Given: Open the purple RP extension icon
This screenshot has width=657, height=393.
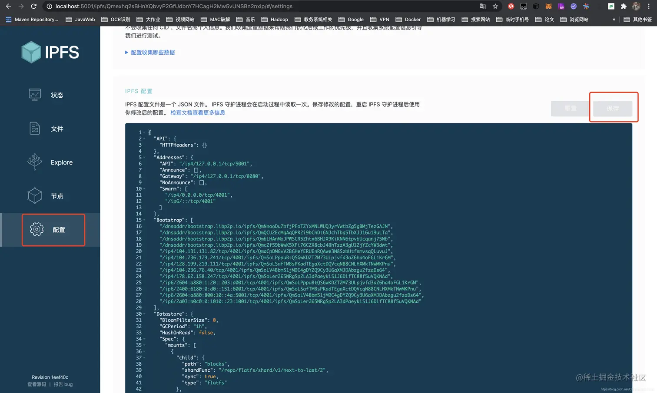Looking at the screenshot, I should tap(561, 6).
